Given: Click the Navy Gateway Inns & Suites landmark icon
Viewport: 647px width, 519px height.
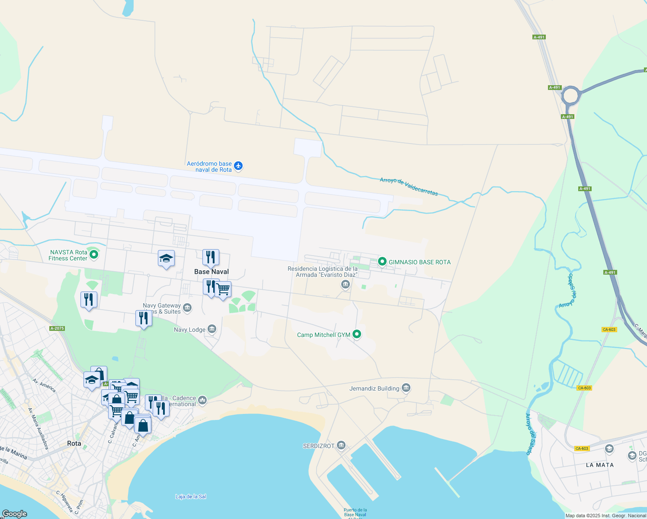Looking at the screenshot, I should 187,308.
